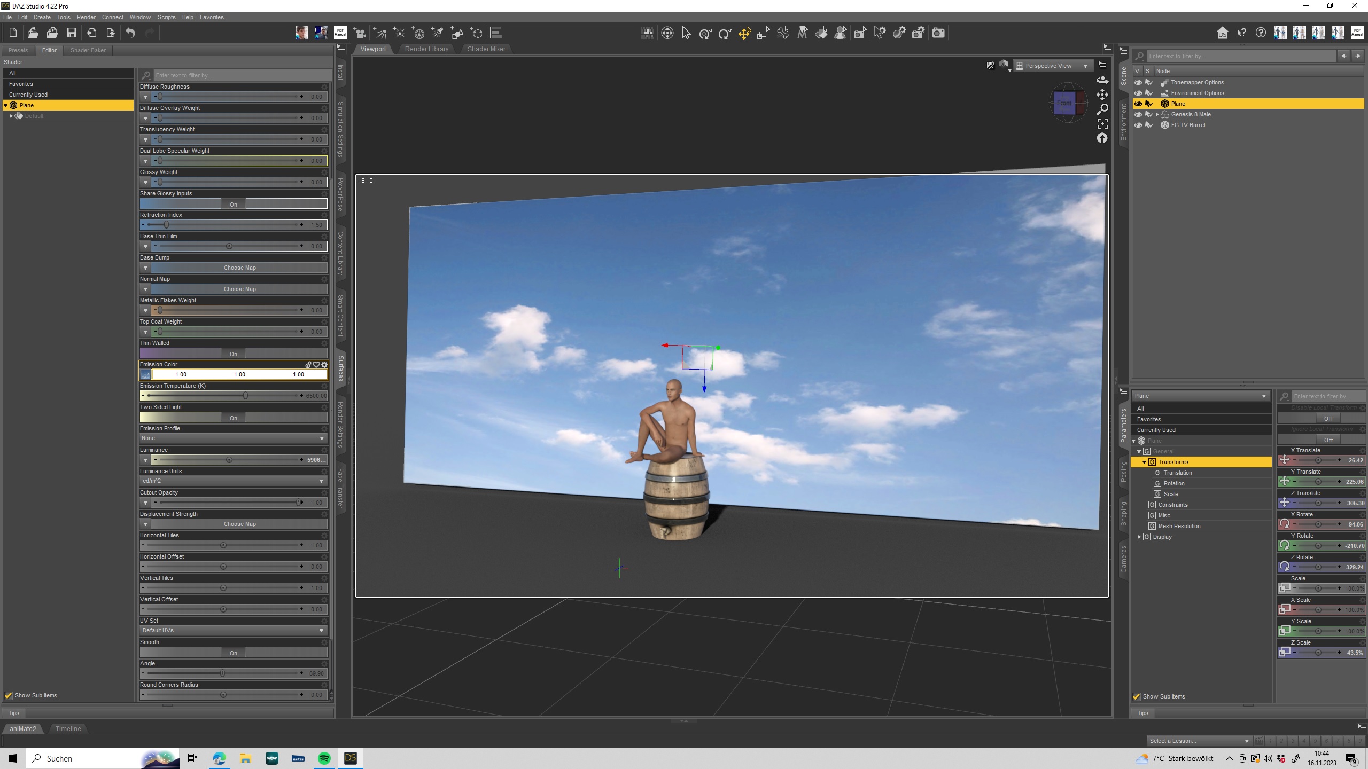Screen dimensions: 1368x769
Task: Click Choose Map for Normal Map
Action: coord(239,289)
